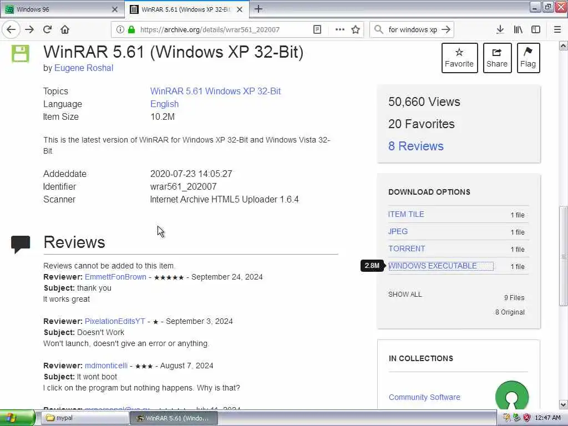This screenshot has height=426, width=568.
Task: Open author Eugene Roshal link
Action: (84, 68)
